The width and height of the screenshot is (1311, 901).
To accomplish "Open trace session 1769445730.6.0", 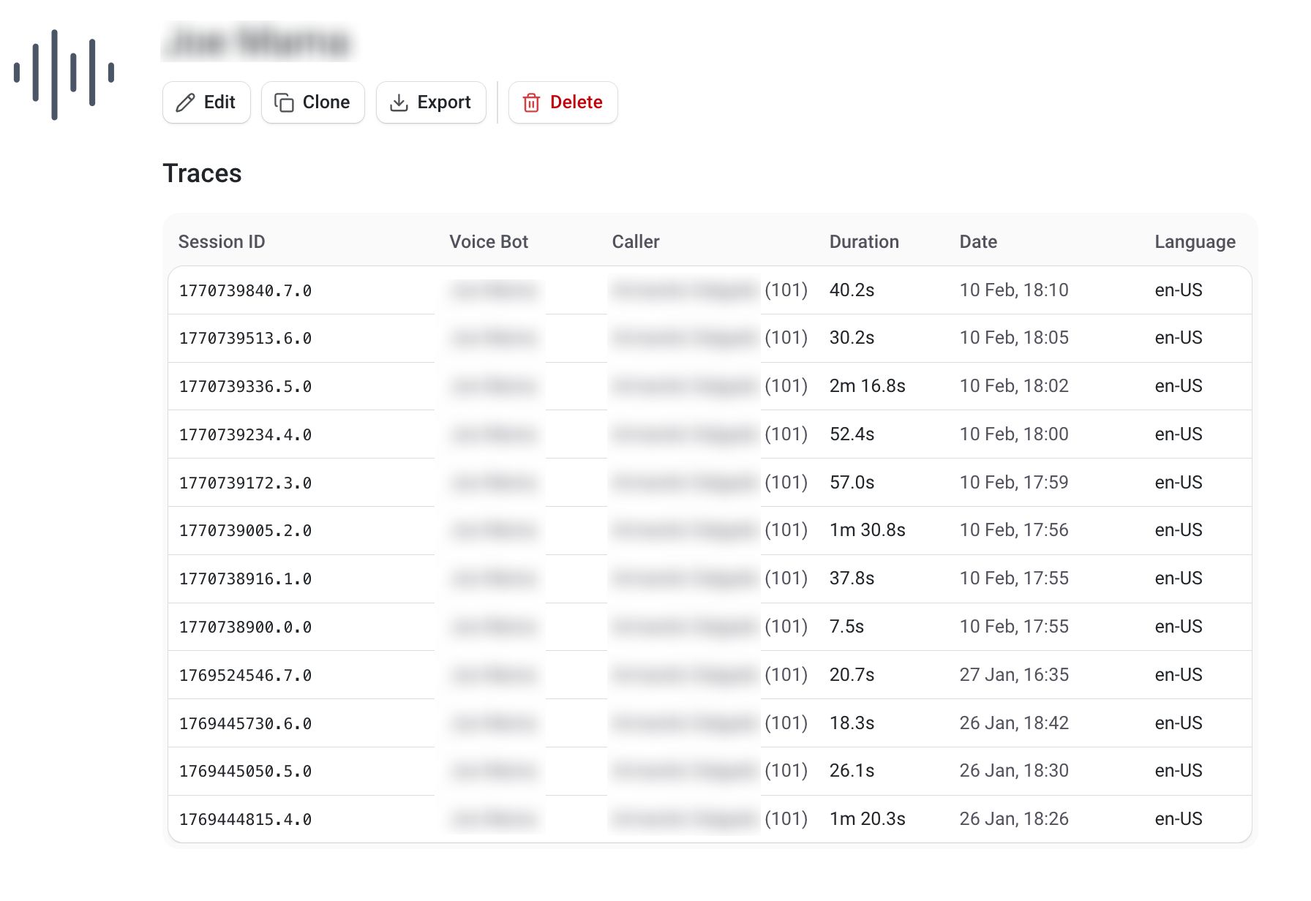I will 245,724.
